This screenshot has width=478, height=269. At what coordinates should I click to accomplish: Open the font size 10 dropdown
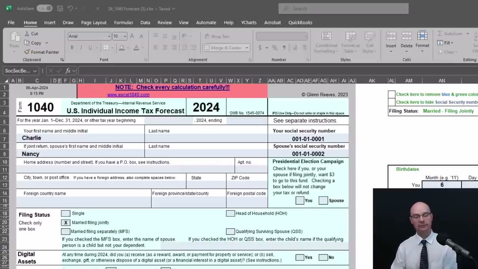click(125, 36)
